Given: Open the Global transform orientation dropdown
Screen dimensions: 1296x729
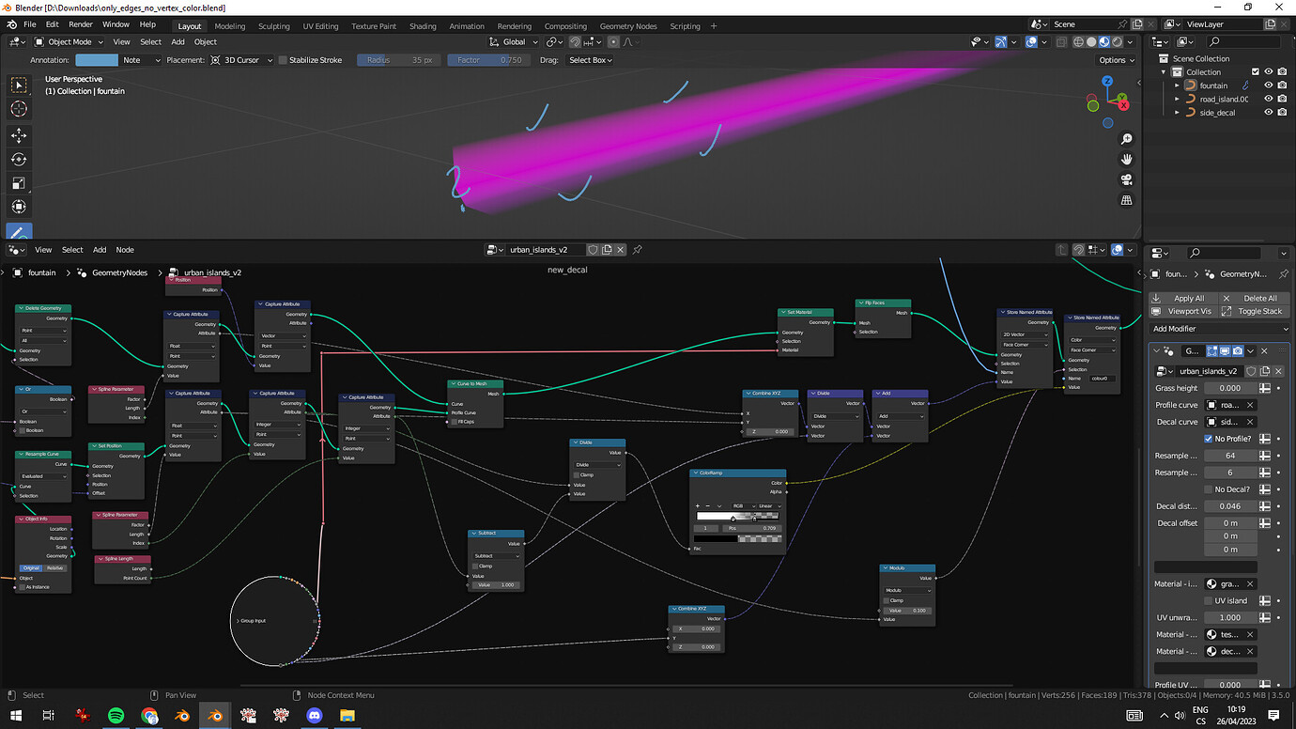Looking at the screenshot, I should [514, 41].
